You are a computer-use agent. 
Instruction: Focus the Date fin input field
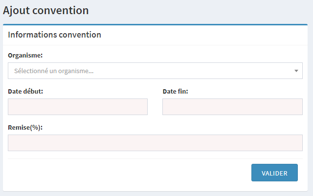point(232,107)
